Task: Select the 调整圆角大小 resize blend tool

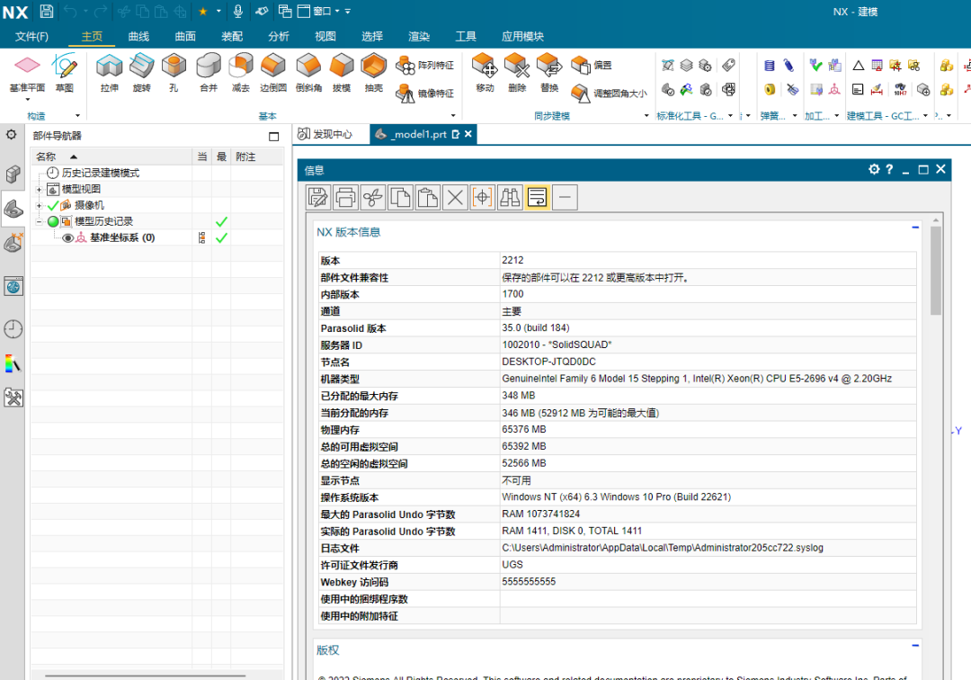Action: coord(609,94)
